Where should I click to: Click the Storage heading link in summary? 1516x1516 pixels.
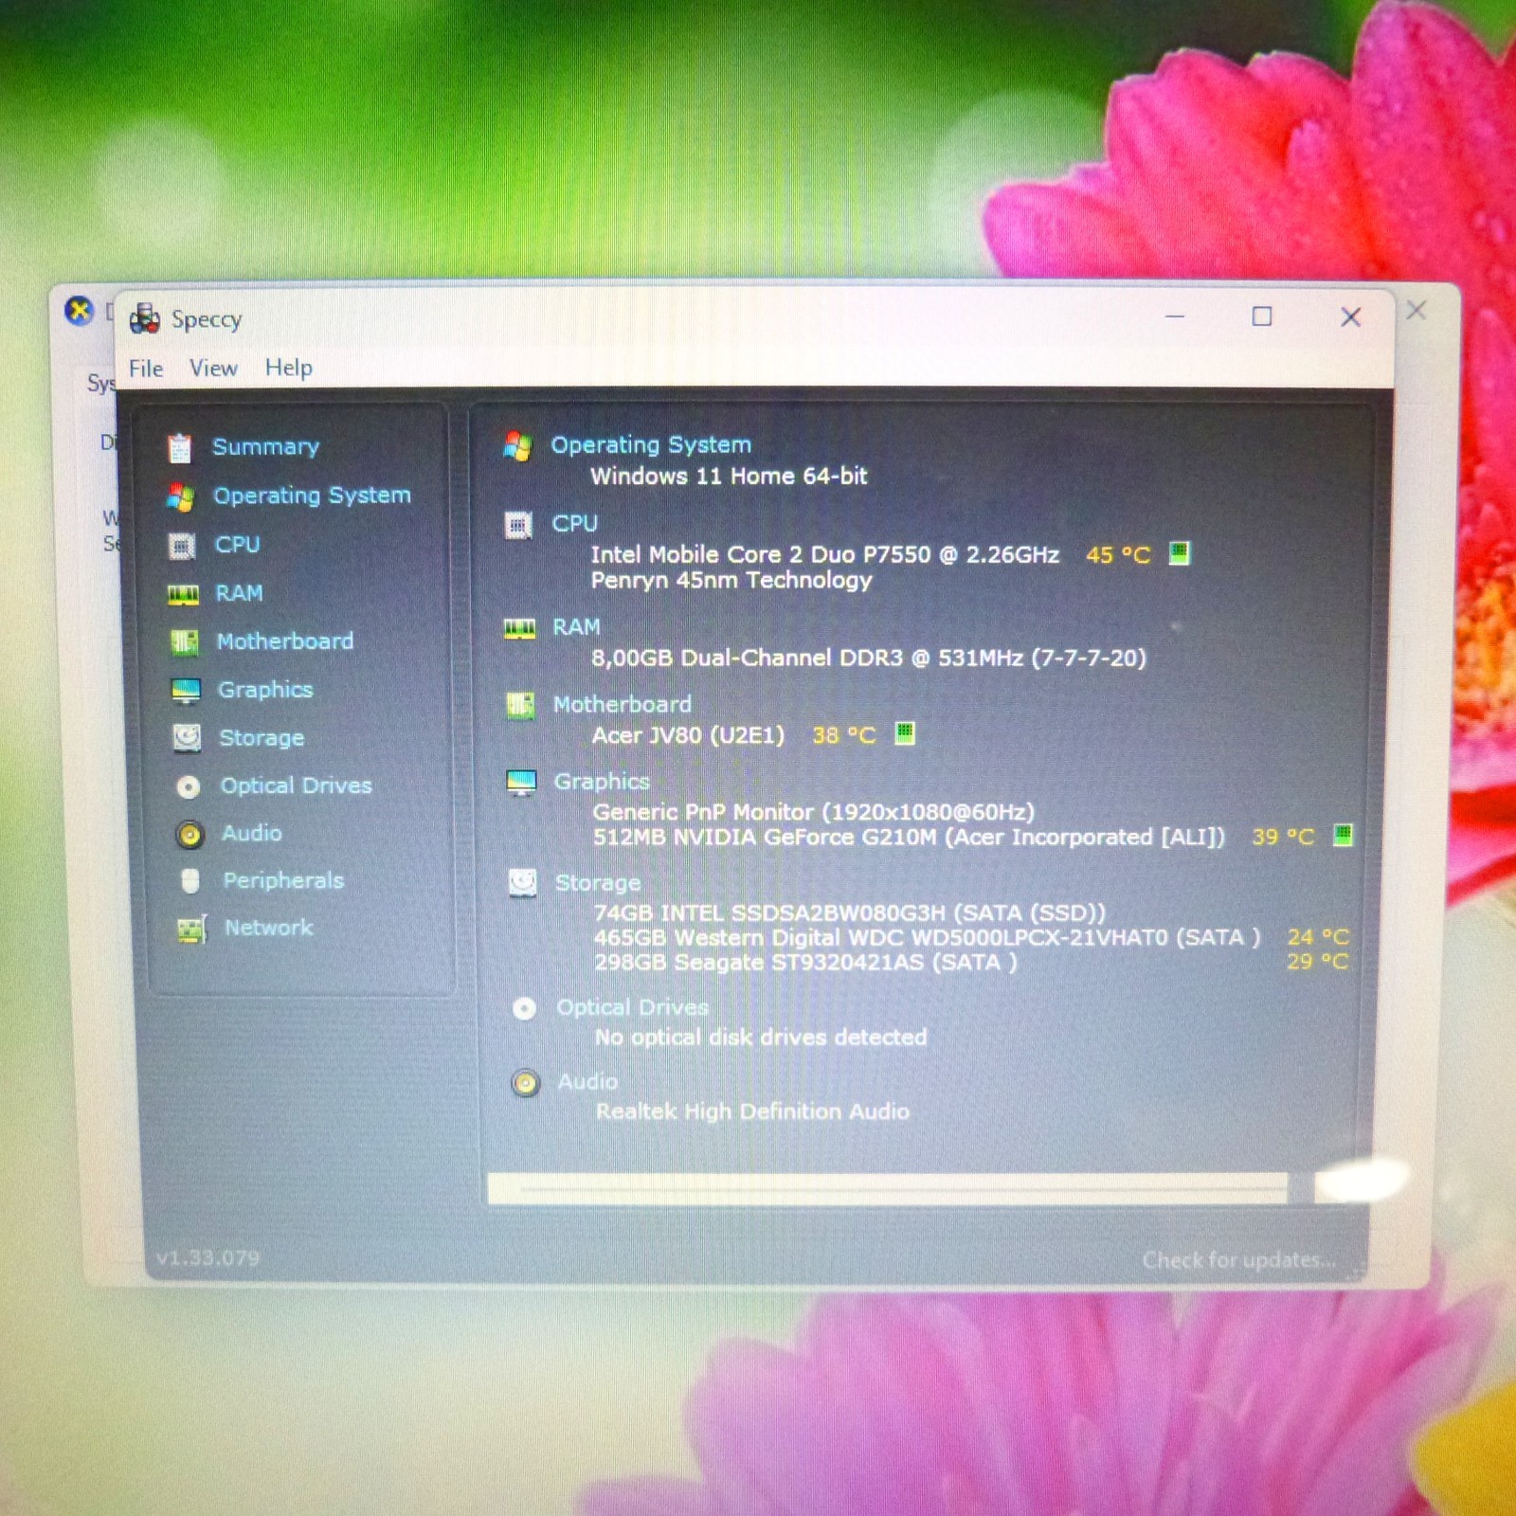point(598,883)
